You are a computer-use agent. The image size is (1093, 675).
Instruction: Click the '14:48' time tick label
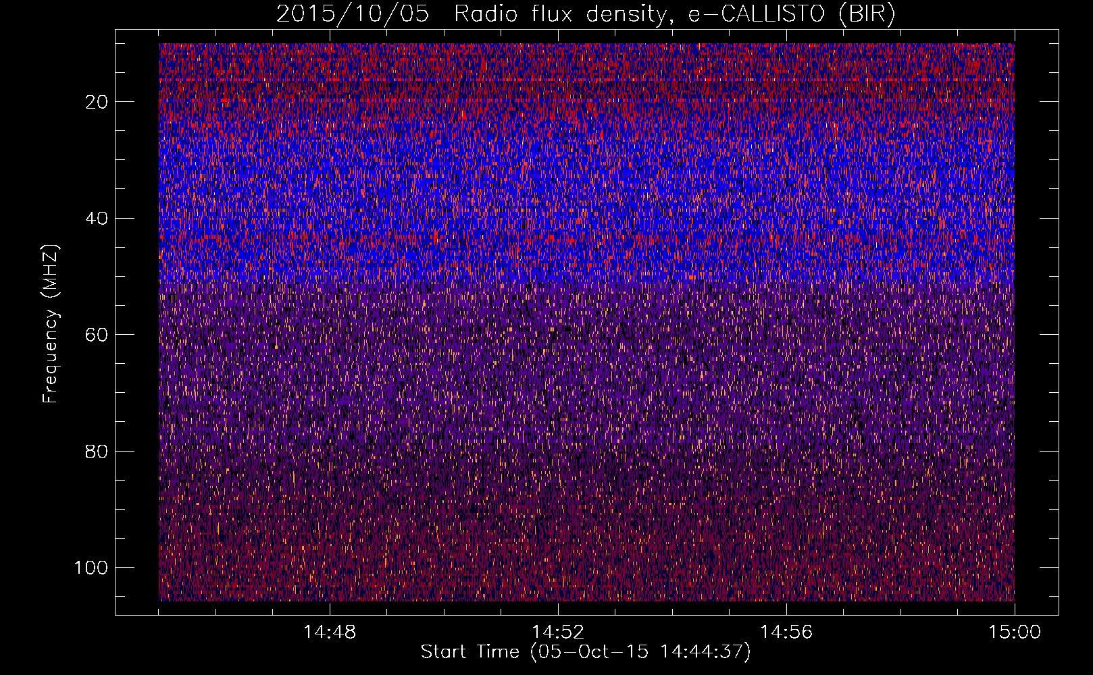tap(330, 632)
